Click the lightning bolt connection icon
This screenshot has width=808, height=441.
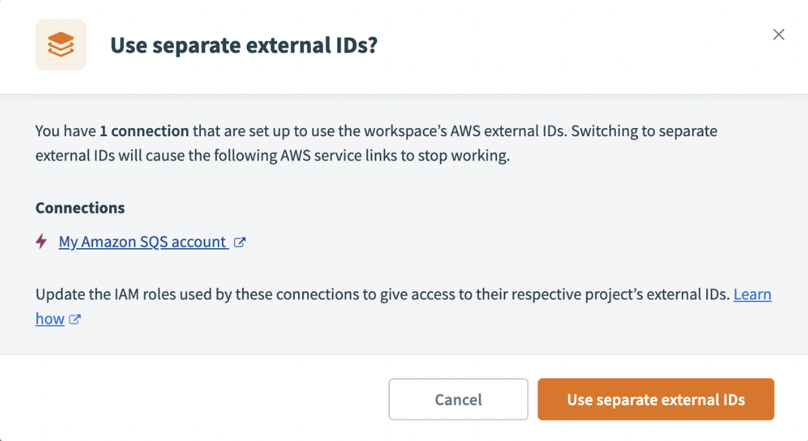pyautogui.click(x=40, y=241)
